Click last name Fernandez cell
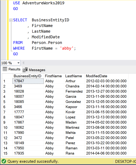This screenshot has height=165, width=136. click(x=74, y=91)
